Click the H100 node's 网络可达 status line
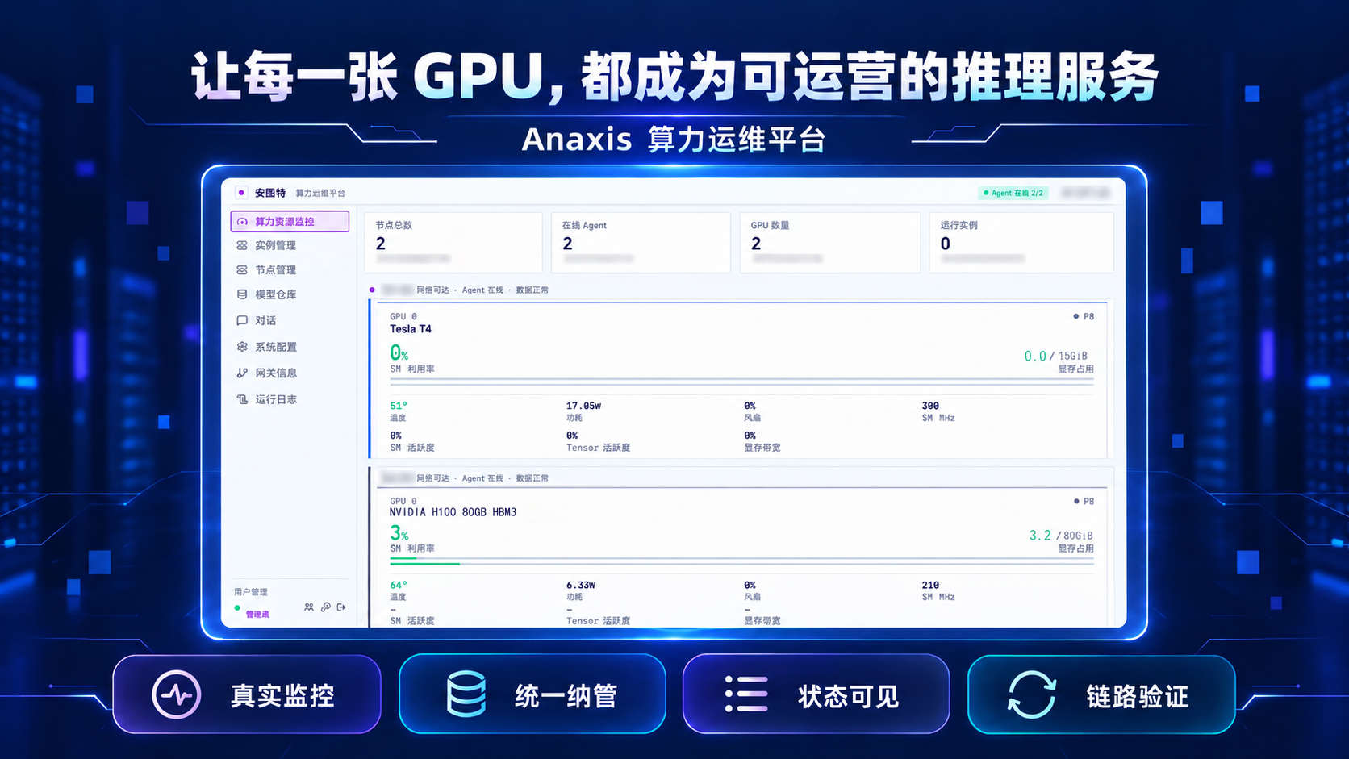Image resolution: width=1349 pixels, height=759 pixels. point(482,478)
